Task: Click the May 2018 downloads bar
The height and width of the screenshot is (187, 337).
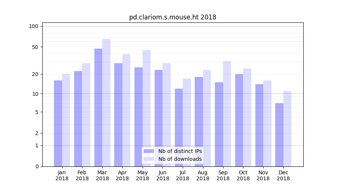Action: [146, 108]
